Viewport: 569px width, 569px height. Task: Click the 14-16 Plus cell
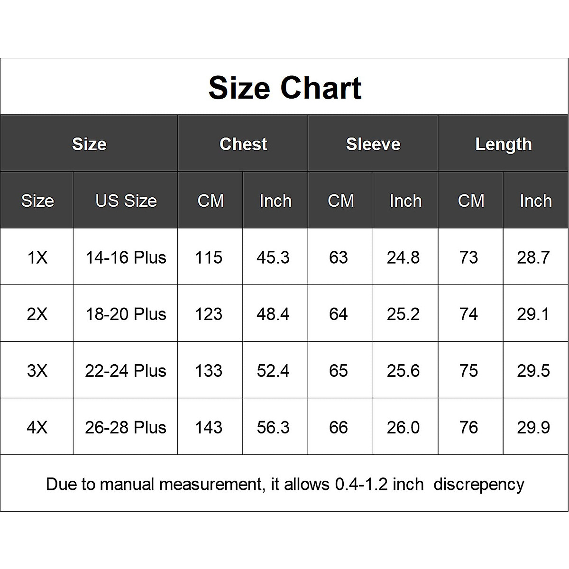[x=126, y=257]
